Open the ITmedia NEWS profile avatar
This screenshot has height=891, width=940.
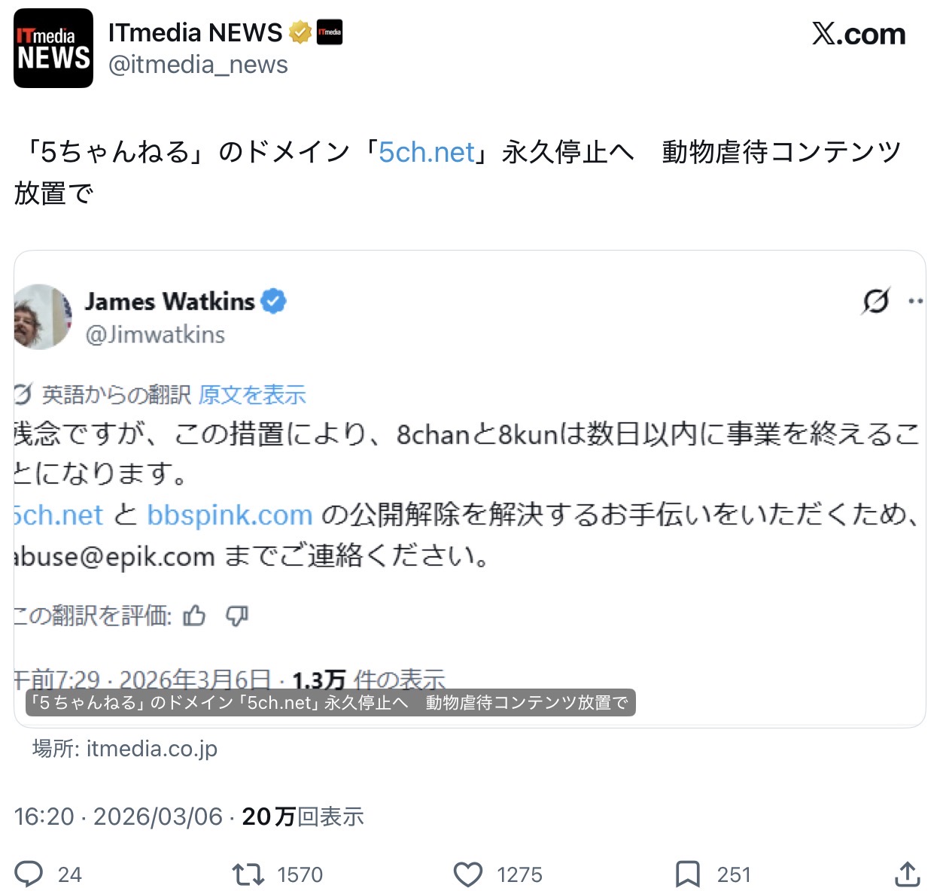53,49
